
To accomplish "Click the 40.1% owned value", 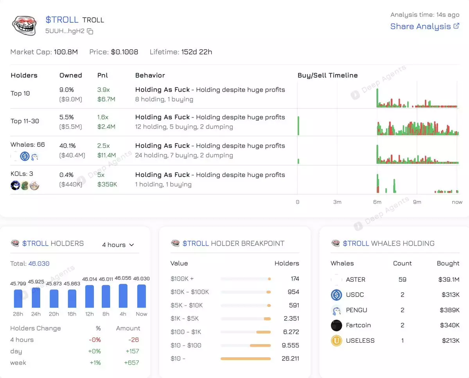I will pyautogui.click(x=67, y=146).
